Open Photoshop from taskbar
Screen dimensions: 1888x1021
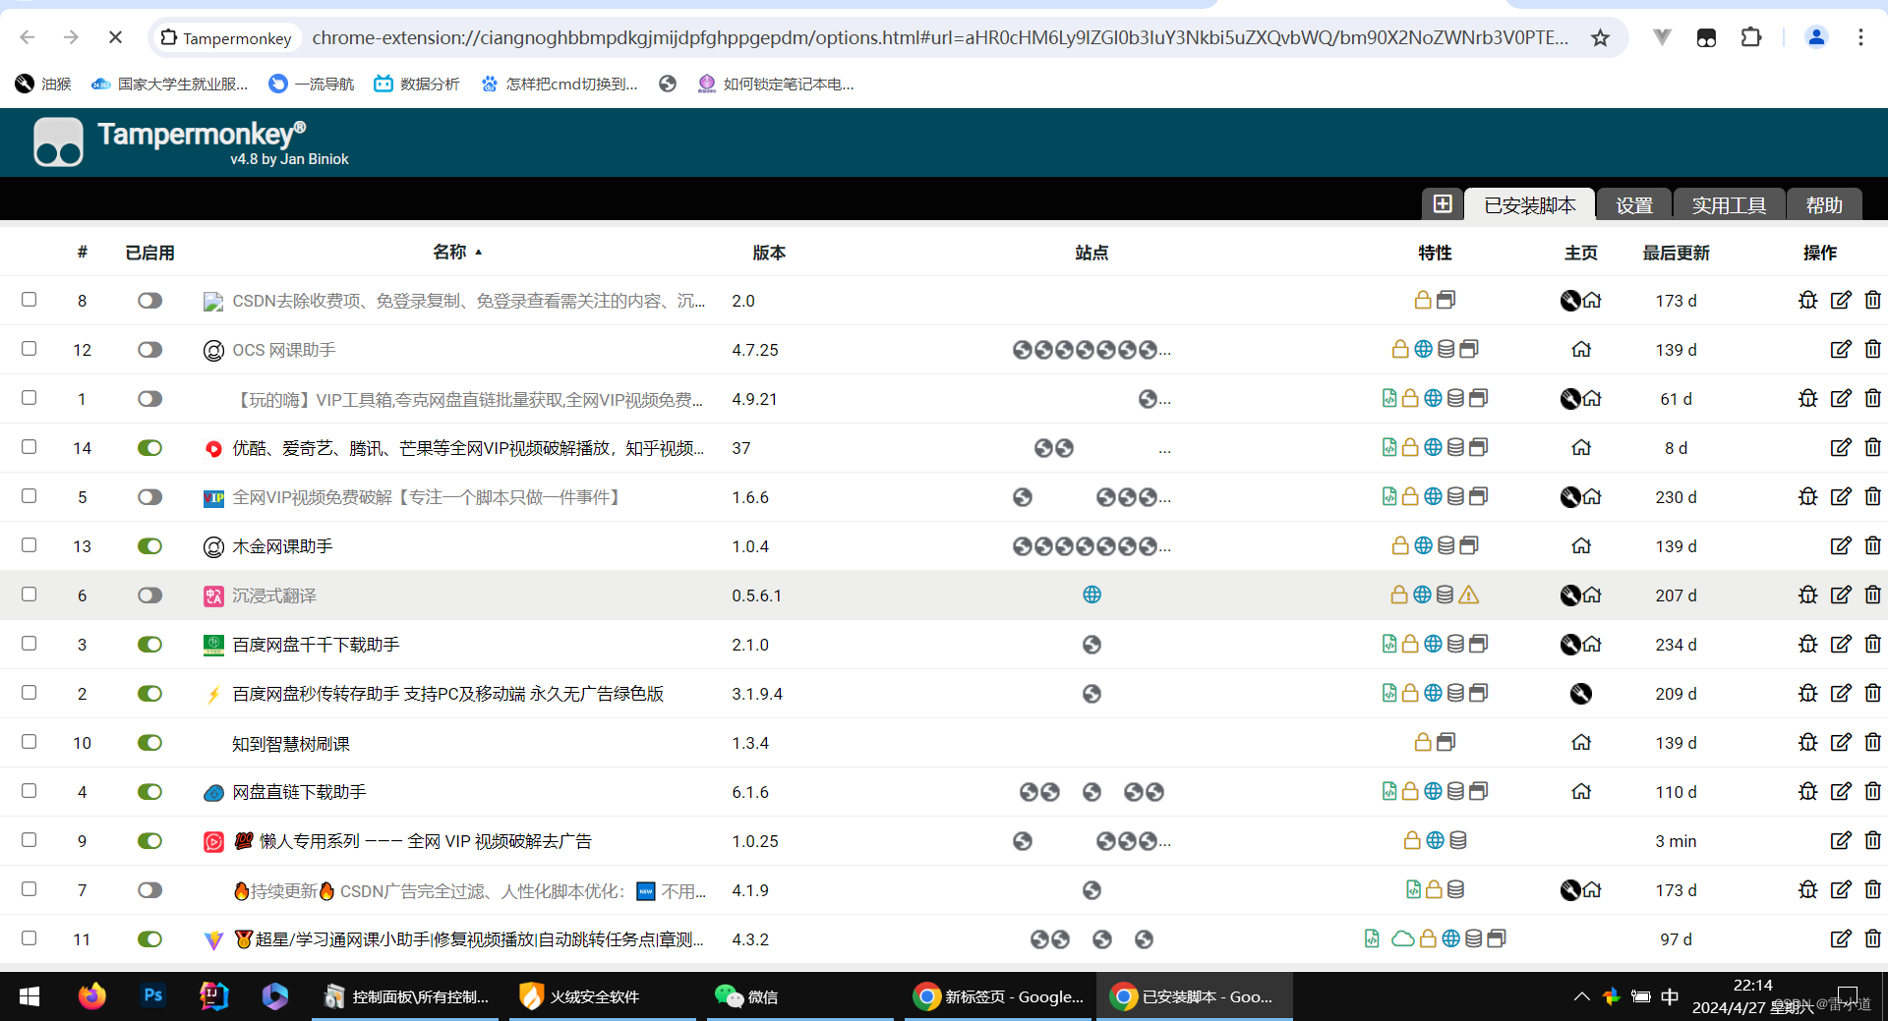point(153,996)
